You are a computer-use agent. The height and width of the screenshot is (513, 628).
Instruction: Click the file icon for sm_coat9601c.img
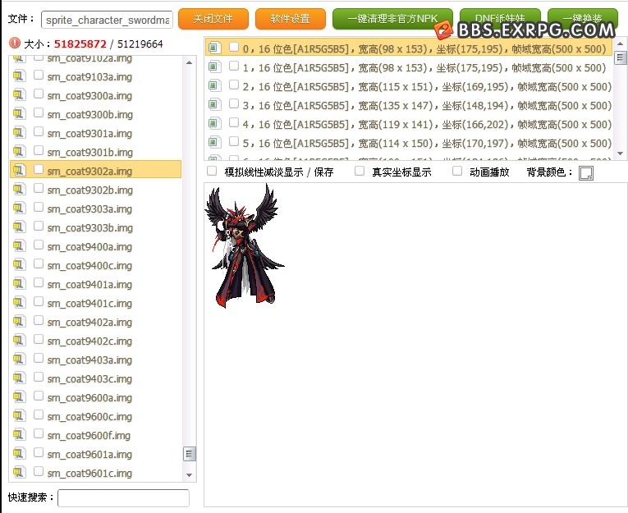click(19, 473)
